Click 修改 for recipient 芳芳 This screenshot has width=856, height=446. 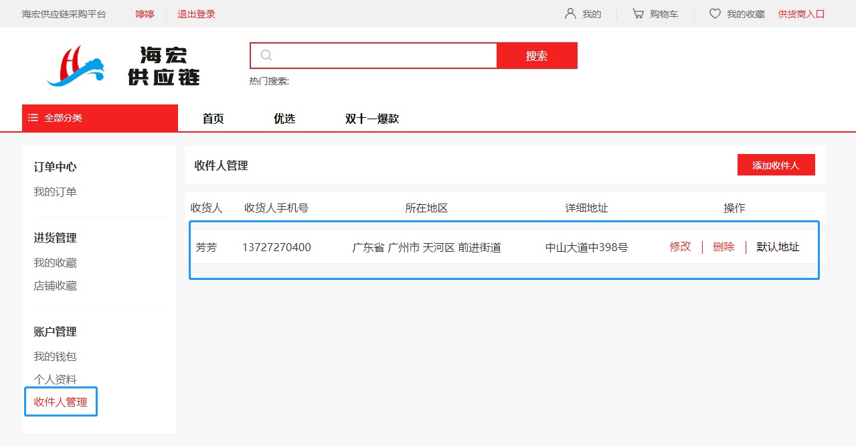[x=680, y=246]
